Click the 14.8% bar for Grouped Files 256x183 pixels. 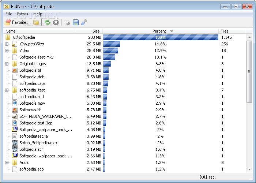tap(112, 44)
